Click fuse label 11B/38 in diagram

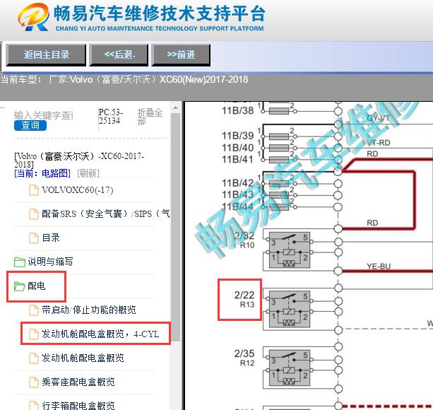click(x=237, y=111)
